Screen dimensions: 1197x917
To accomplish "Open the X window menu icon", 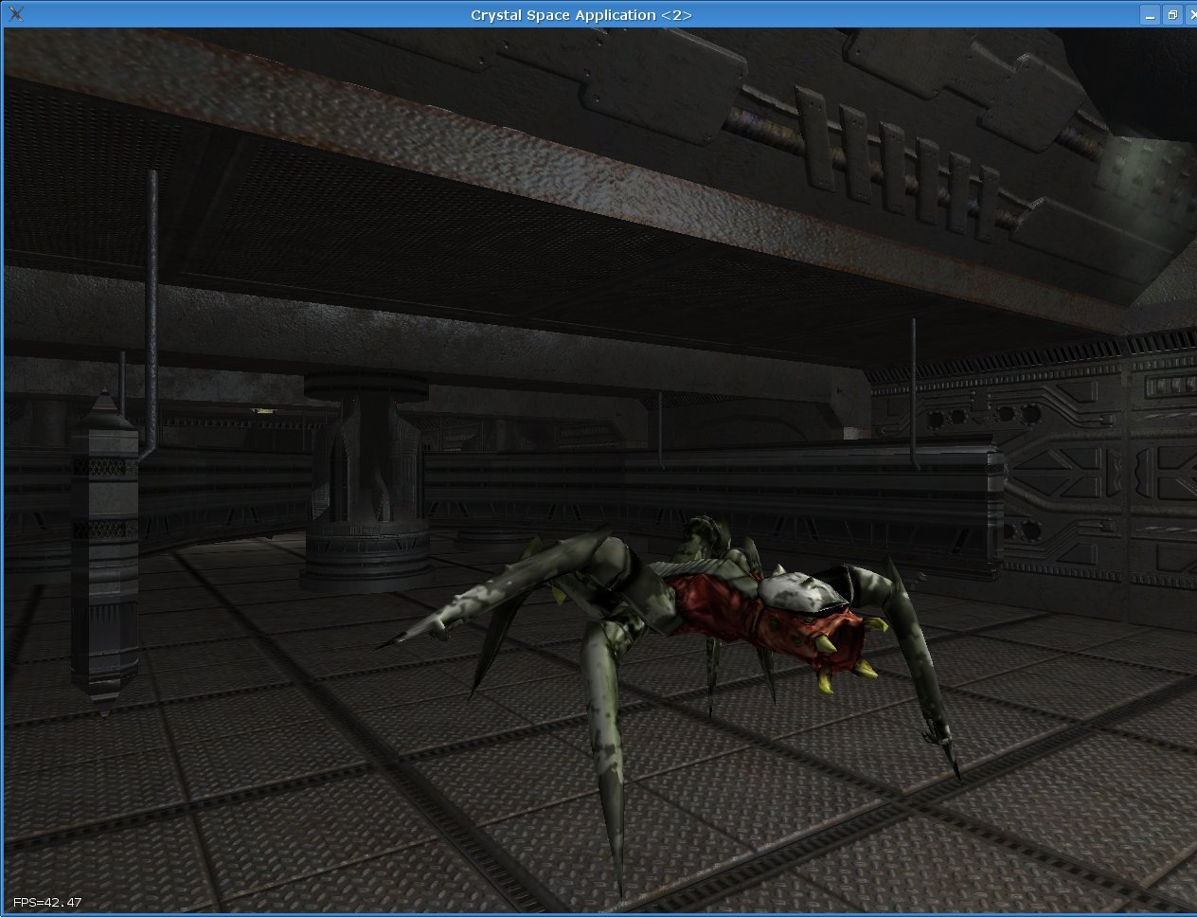I will 15,14.
